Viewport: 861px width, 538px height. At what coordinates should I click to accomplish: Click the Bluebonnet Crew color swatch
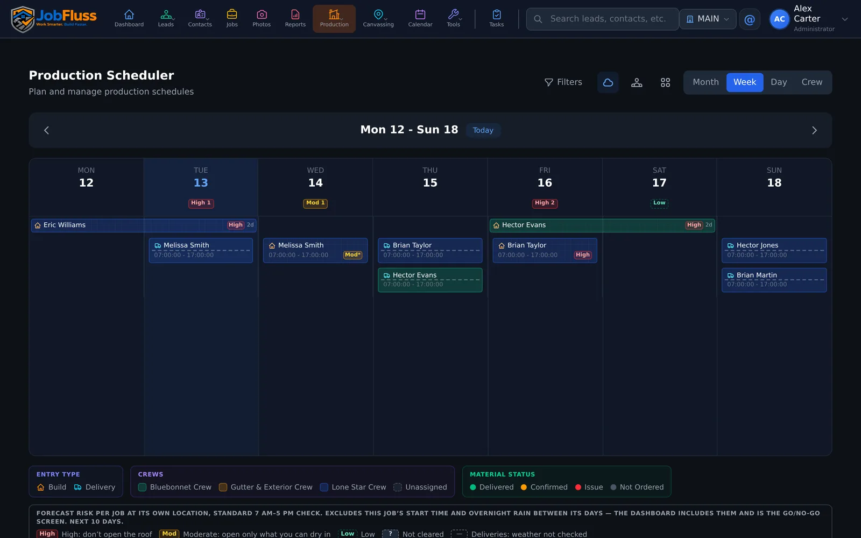click(x=143, y=487)
